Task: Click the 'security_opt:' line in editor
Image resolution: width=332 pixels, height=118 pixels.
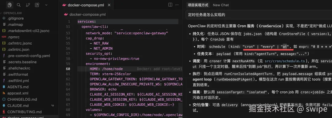Action: tap(99, 54)
